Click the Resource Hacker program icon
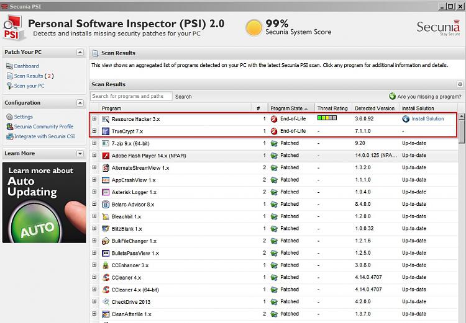Viewport: 466px width, 323px height. pos(106,119)
